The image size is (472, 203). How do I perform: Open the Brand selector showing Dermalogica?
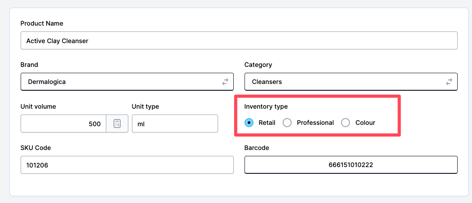click(127, 82)
